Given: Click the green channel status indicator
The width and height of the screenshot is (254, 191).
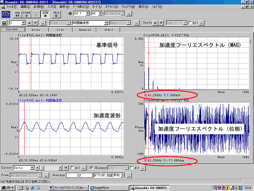Looking at the screenshot, I should tap(70, 13).
